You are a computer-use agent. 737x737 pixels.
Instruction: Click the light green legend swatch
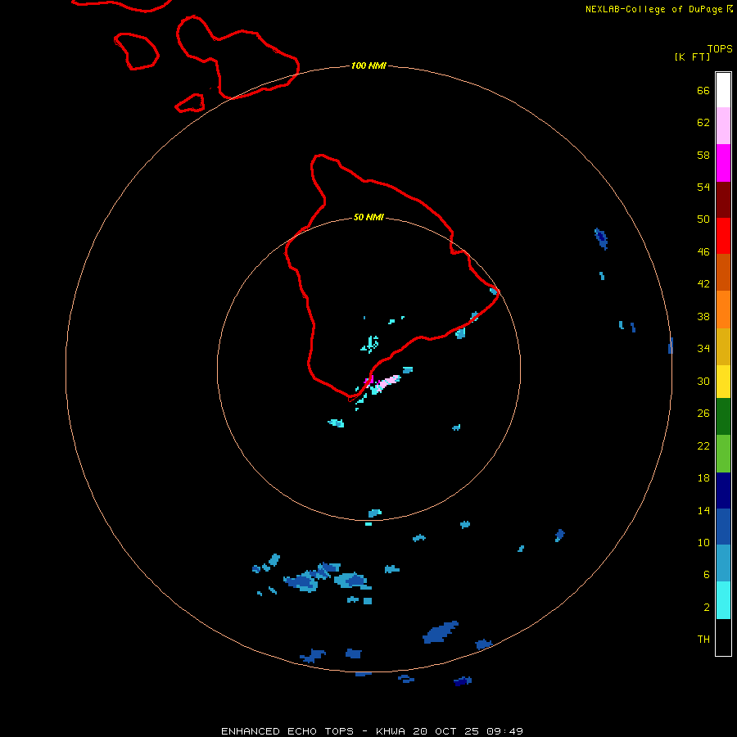click(x=723, y=454)
